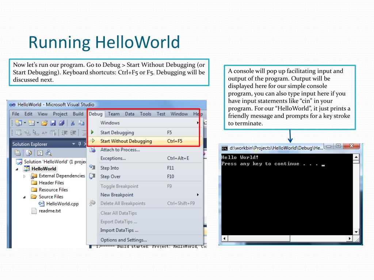The width and height of the screenshot is (374, 280).
Task: Select readme.txt file
Action: 46,211
